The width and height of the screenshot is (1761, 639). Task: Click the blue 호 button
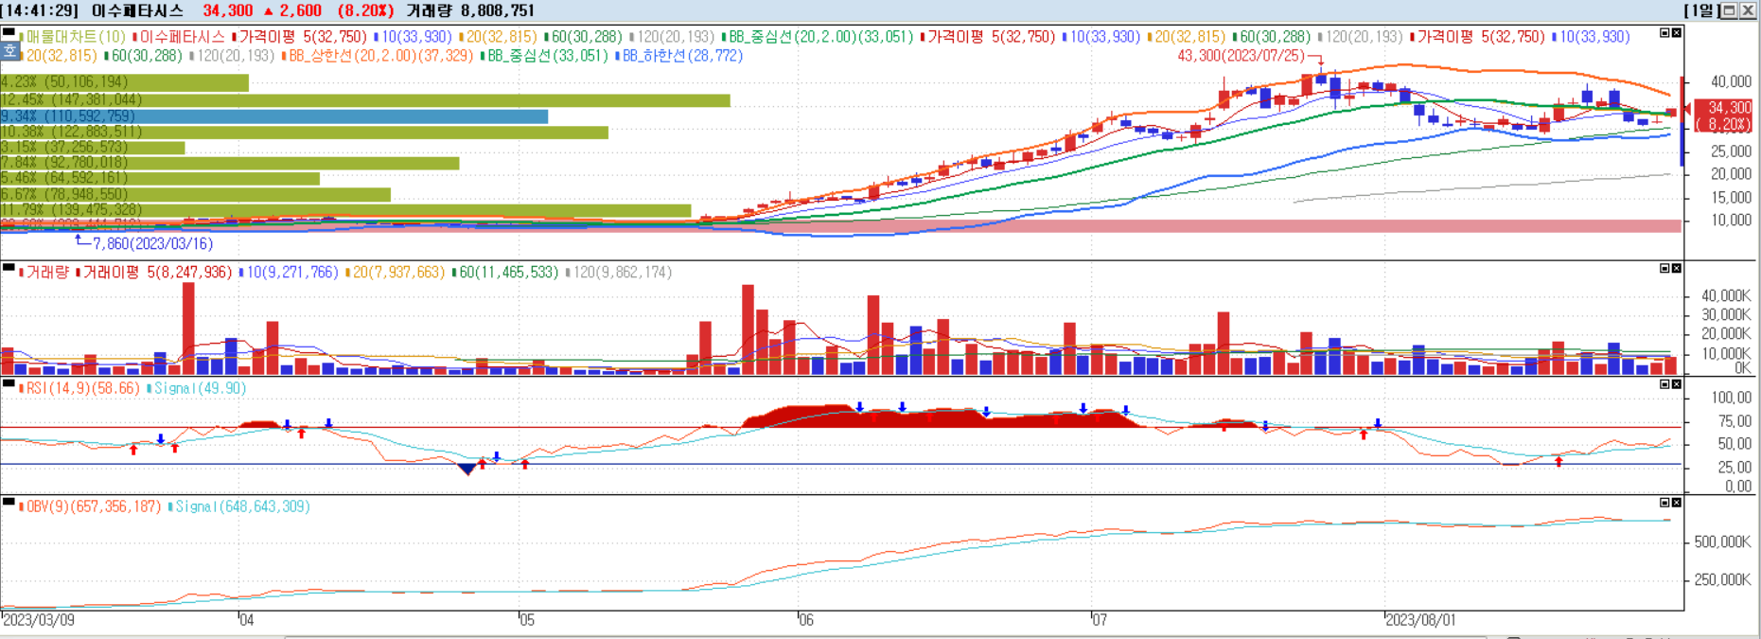click(9, 49)
